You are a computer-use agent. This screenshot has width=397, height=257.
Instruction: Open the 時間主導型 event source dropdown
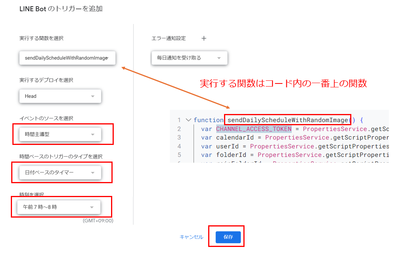pos(60,134)
